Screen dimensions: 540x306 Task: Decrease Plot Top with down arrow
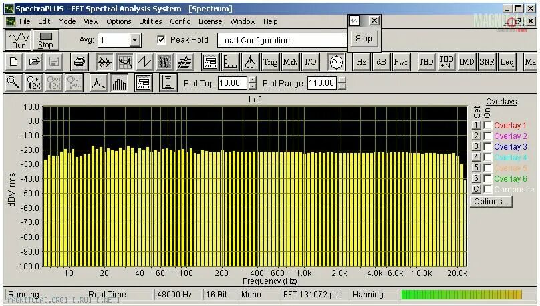coord(253,86)
